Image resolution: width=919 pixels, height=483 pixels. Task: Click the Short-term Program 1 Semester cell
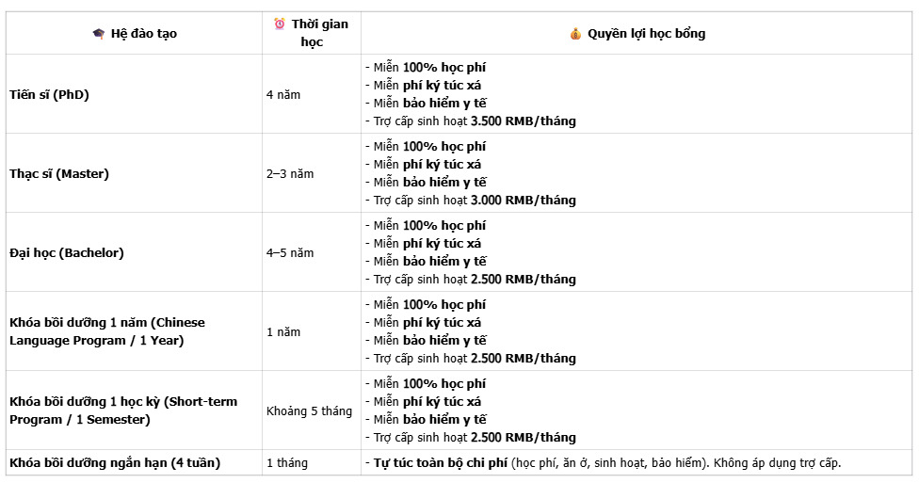[122, 411]
